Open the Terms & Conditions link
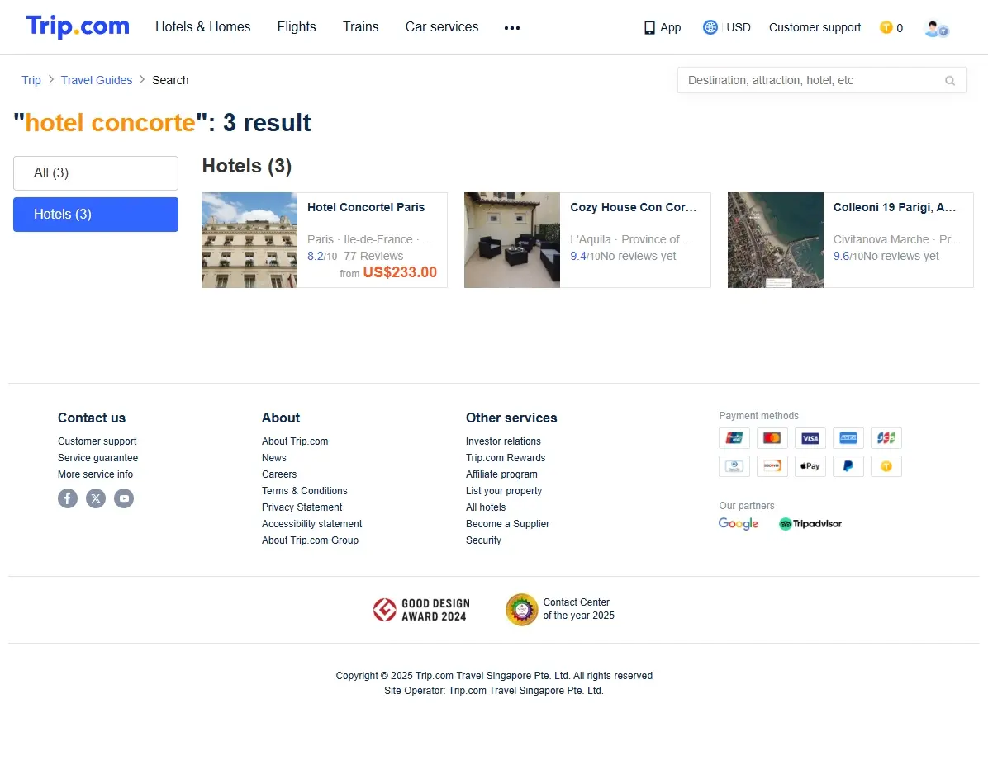Screen dimensions: 988x760 (x=304, y=490)
